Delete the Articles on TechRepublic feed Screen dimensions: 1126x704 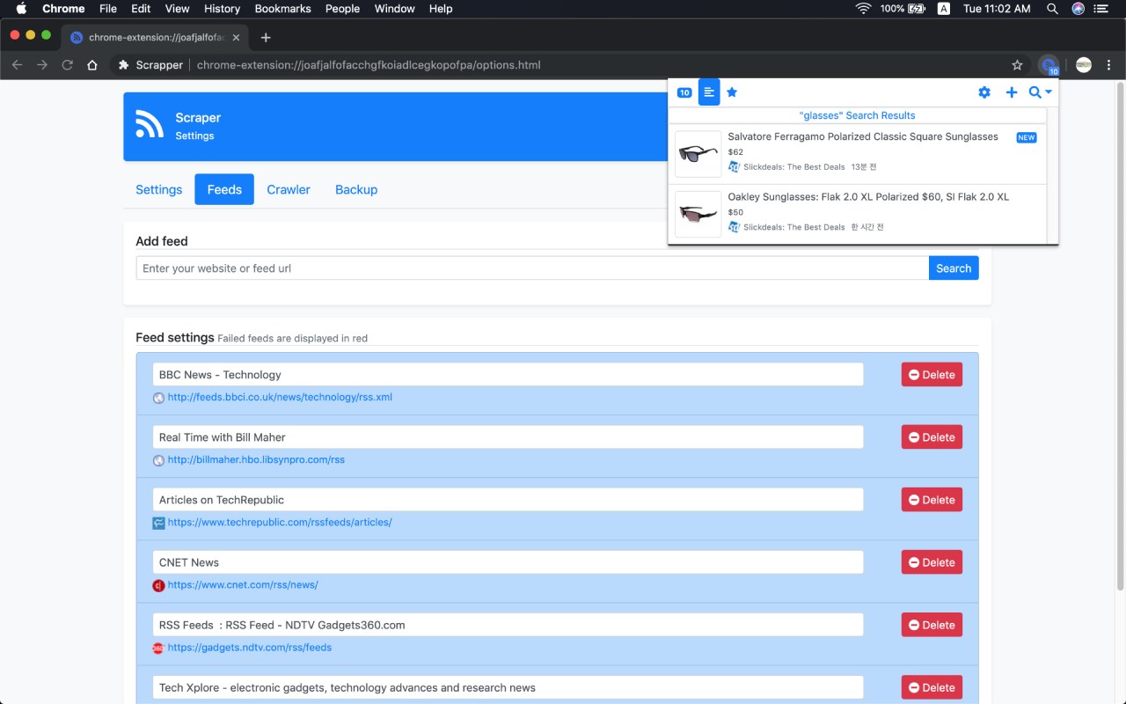(x=932, y=500)
